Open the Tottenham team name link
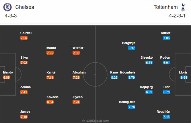The height and width of the screenshot is (123, 191). [166, 7]
